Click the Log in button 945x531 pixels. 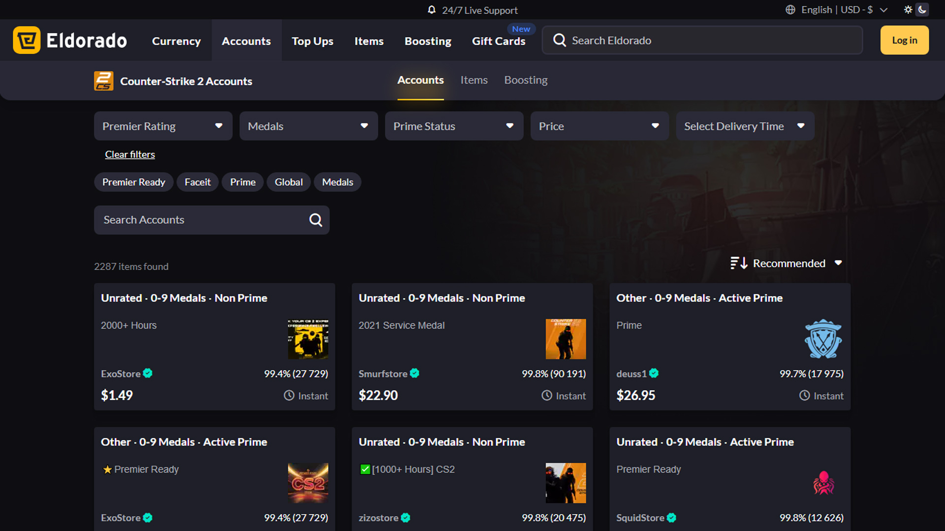coord(904,40)
